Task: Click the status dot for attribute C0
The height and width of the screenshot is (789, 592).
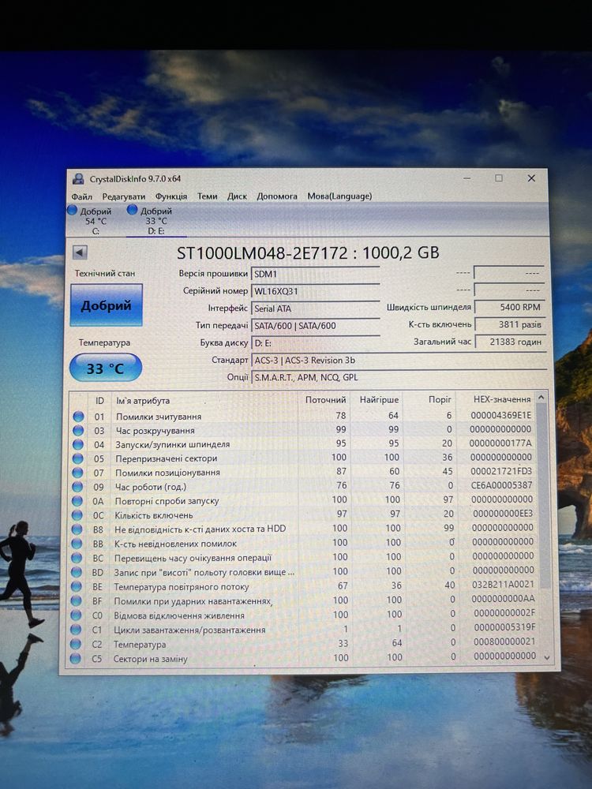Action: coord(76,615)
